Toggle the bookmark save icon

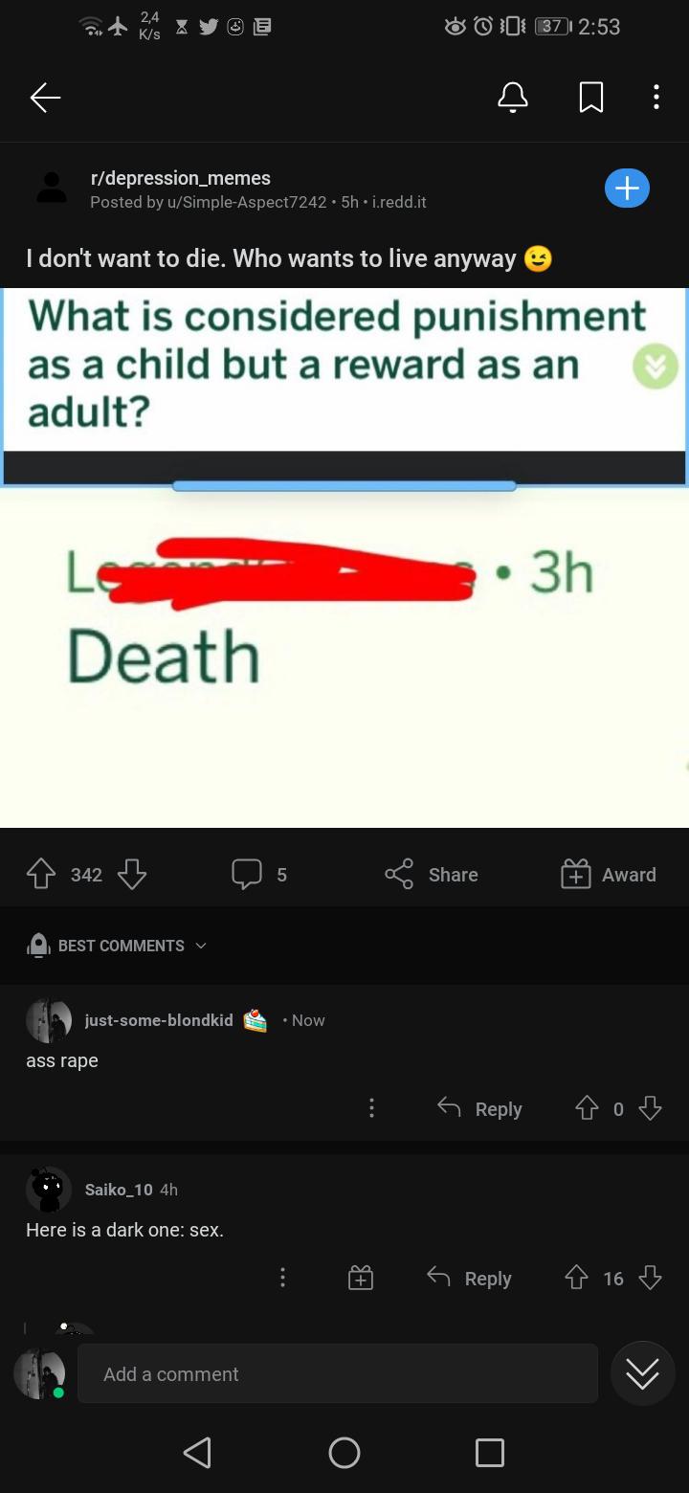click(x=591, y=97)
